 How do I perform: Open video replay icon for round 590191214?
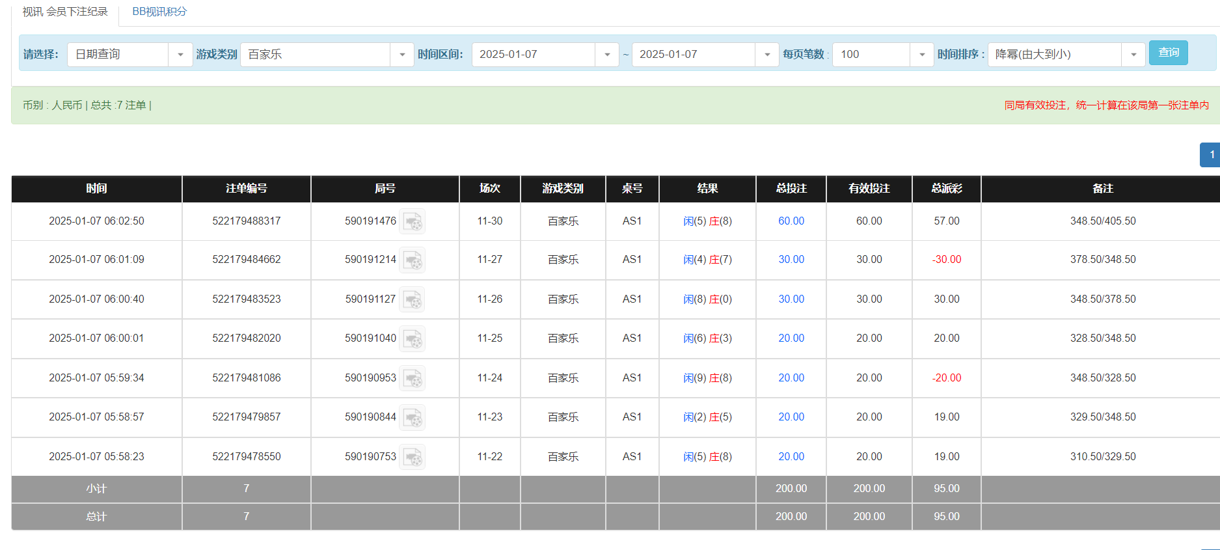[x=412, y=260]
